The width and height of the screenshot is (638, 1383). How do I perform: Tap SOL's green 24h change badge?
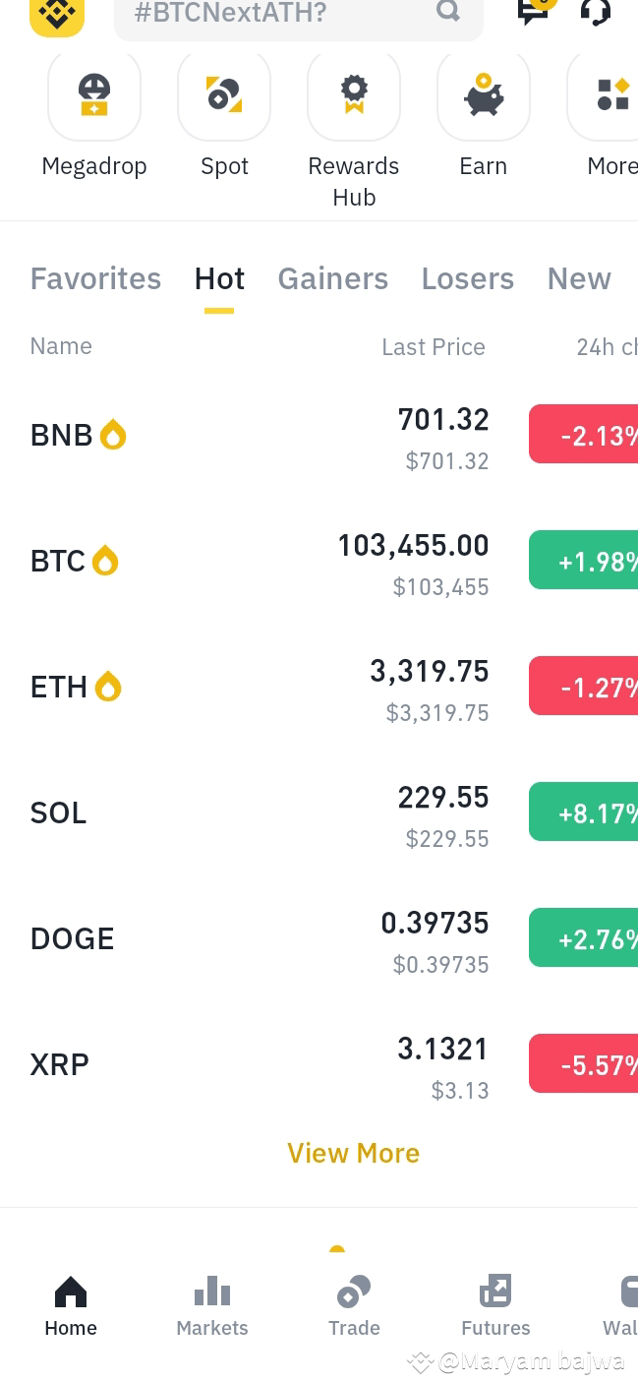(590, 812)
